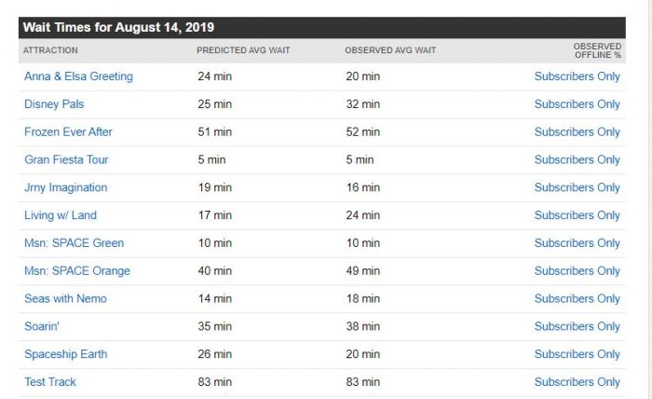Select Msn: SPACE Green link

click(74, 243)
